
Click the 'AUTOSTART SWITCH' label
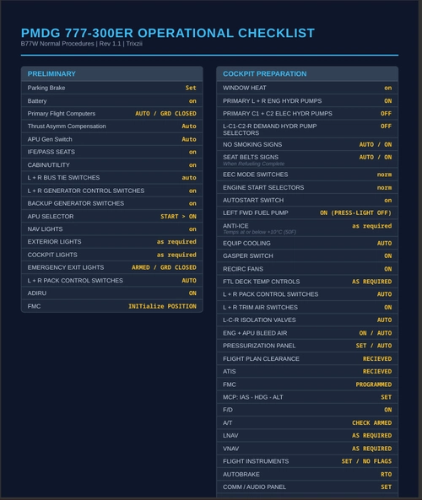pos(253,201)
